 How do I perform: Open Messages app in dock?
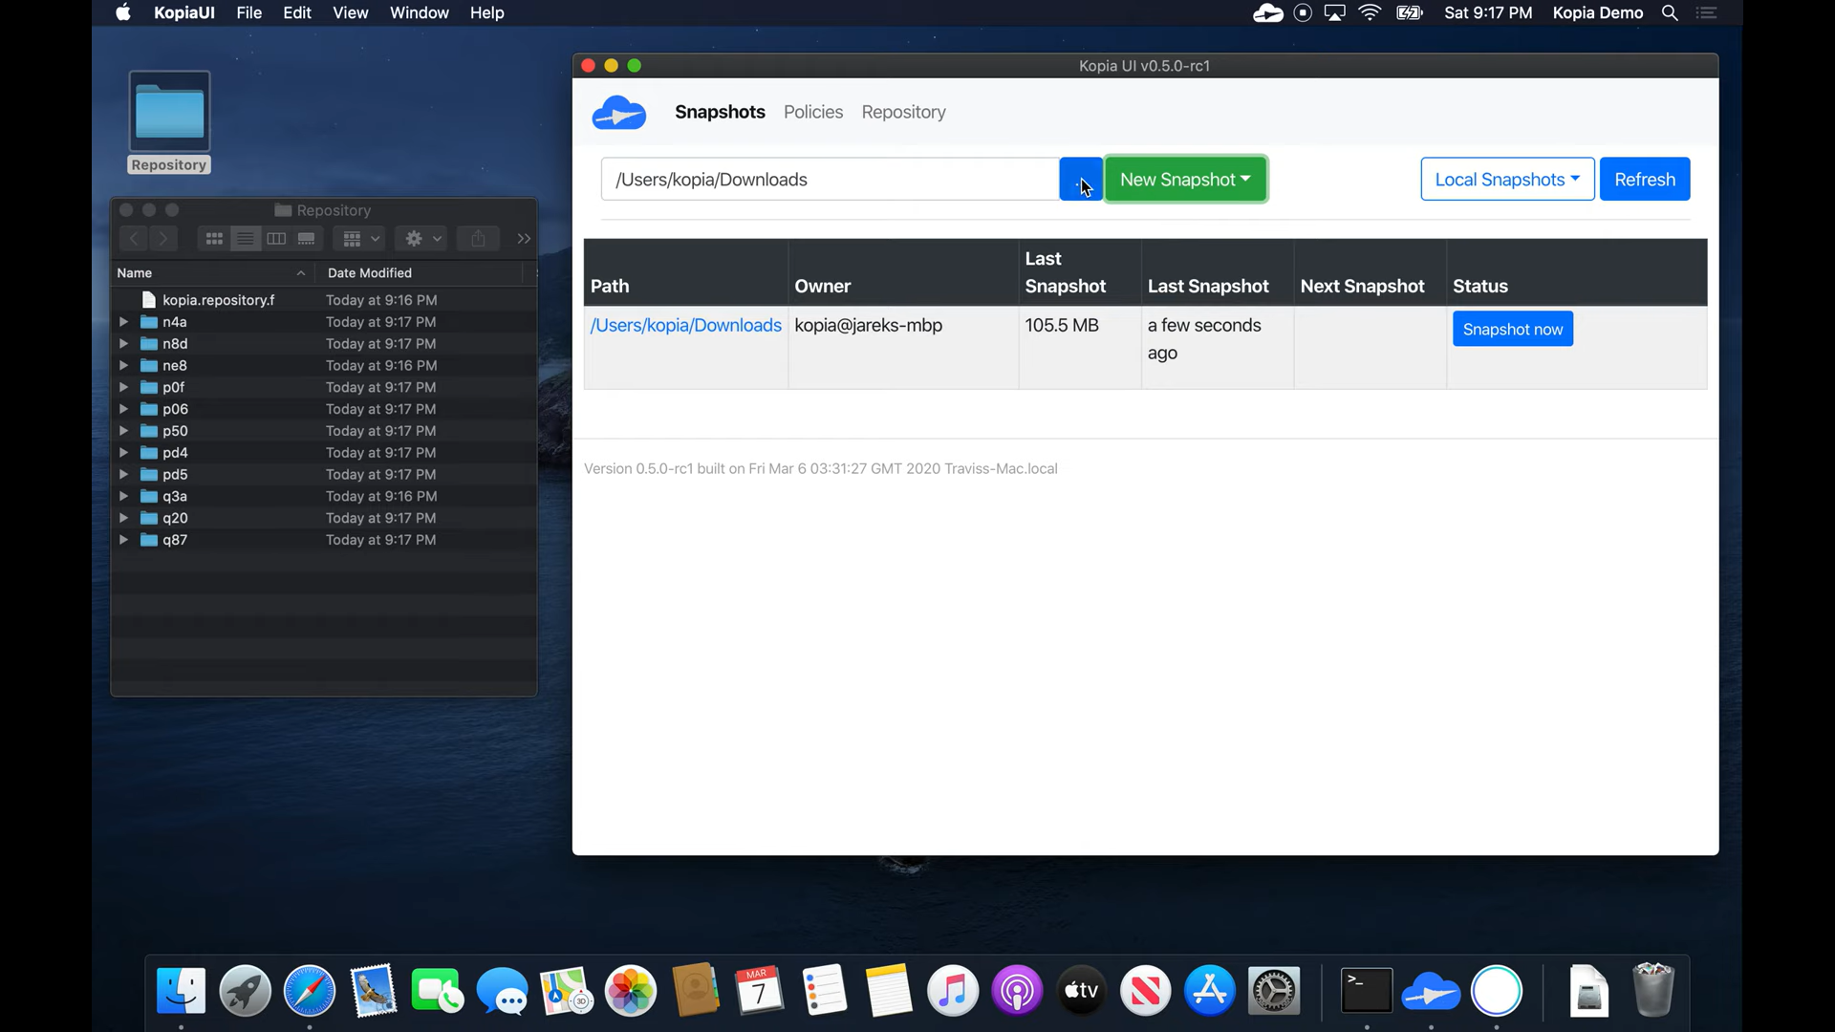(502, 991)
